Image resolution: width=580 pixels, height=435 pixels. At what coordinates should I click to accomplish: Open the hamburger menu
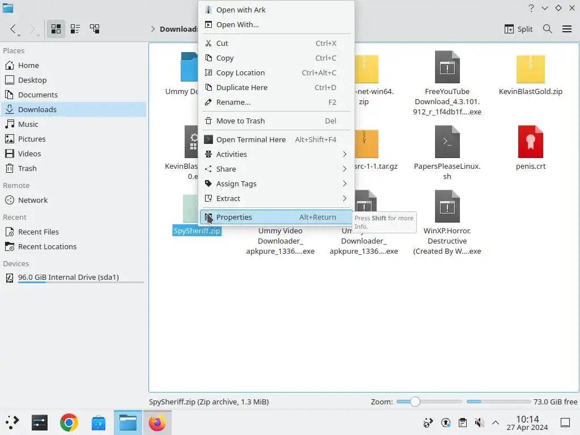566,29
